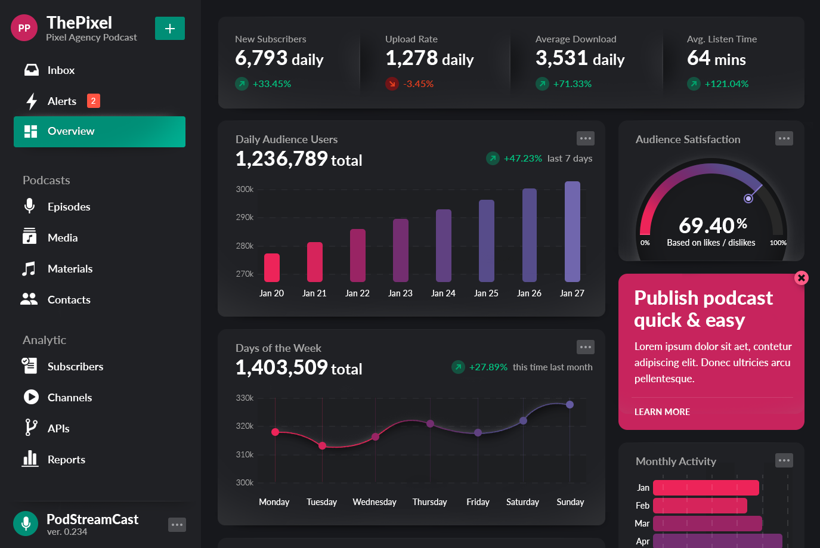This screenshot has width=820, height=548.
Task: Click the Publish podcast quick & easy heading
Action: pyautogui.click(x=704, y=309)
